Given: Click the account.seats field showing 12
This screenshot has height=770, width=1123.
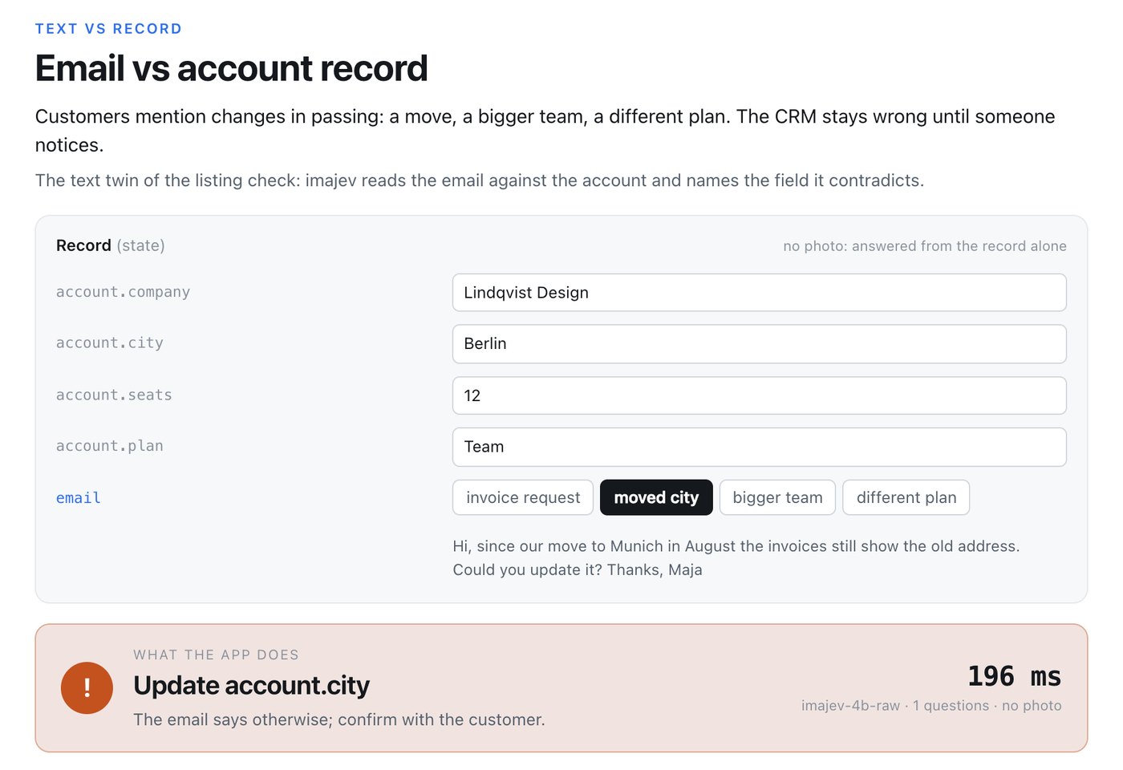Looking at the screenshot, I should pos(760,395).
